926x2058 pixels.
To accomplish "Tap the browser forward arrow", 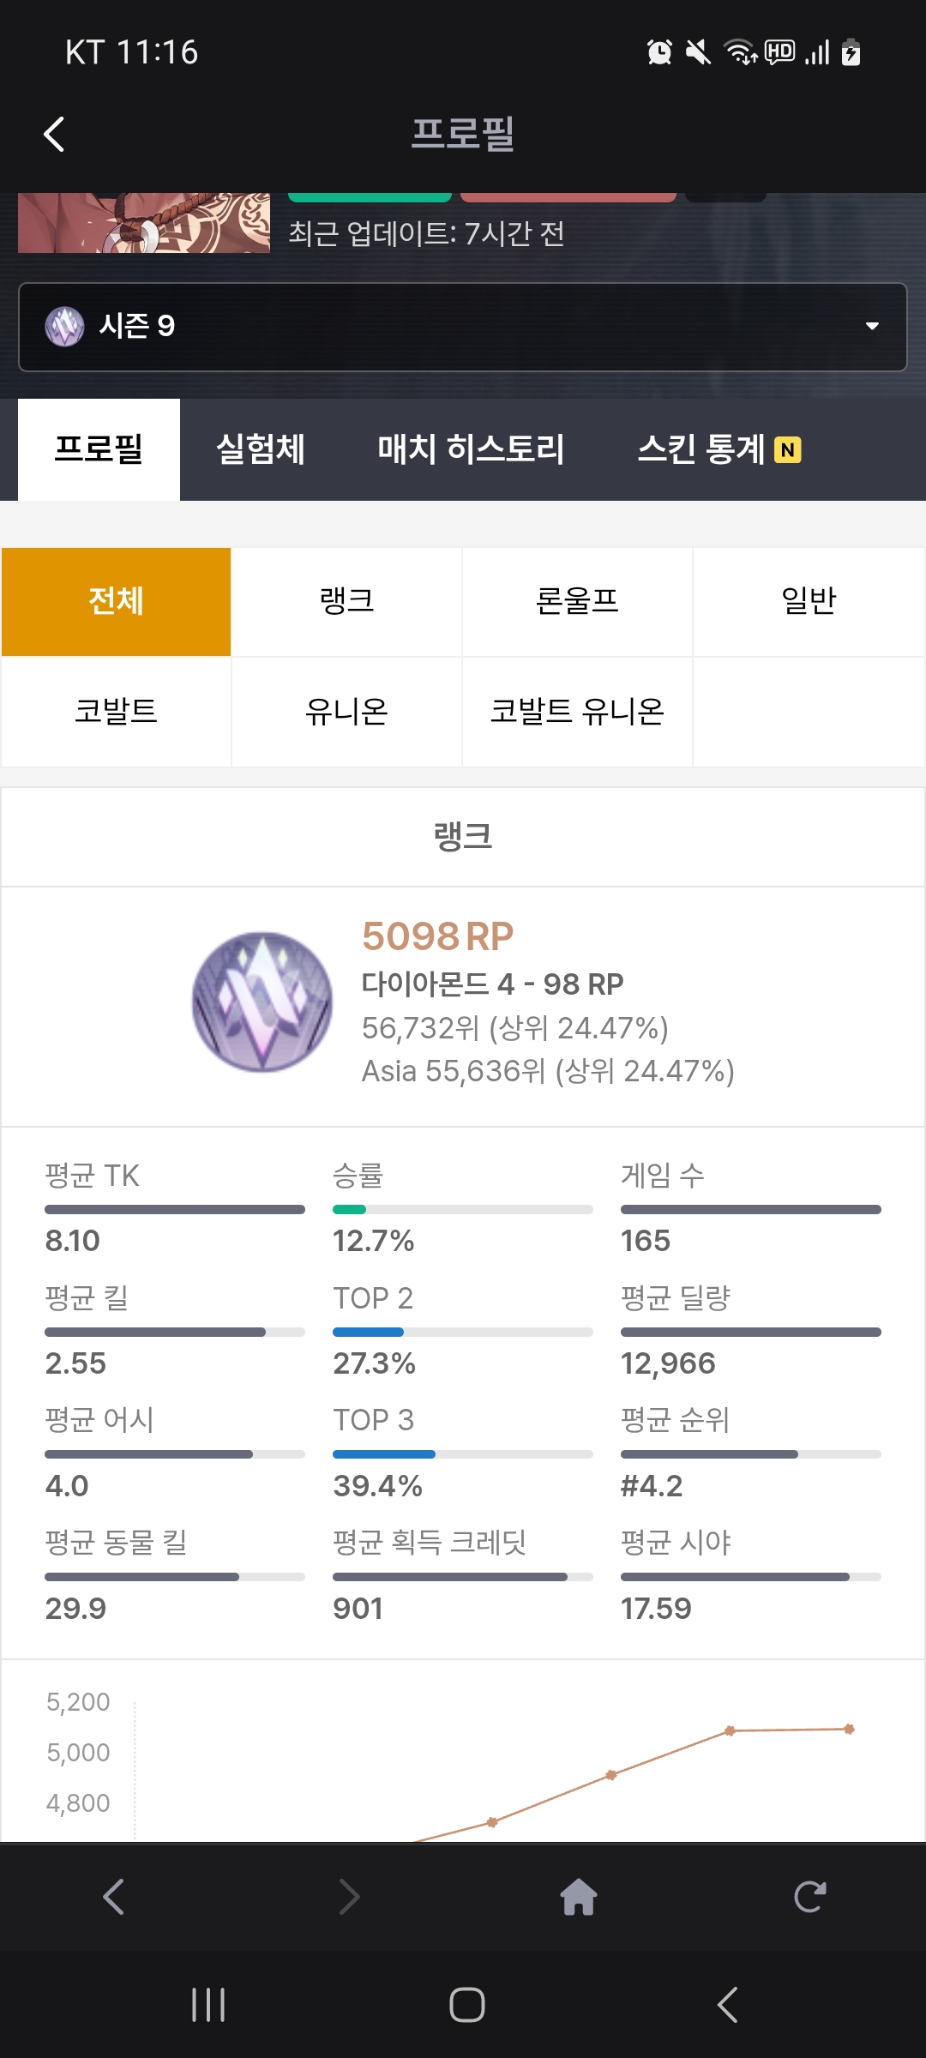I will [x=349, y=1896].
